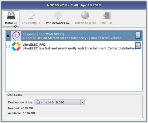Check the LibreELEC_RPi2 checkbox
The image size is (148, 123).
tap(8, 47)
